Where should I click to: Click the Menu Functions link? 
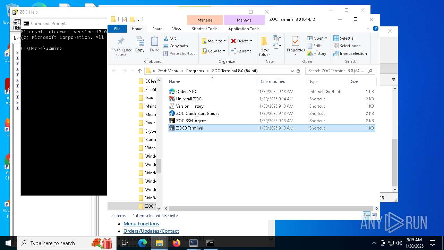pos(141,224)
